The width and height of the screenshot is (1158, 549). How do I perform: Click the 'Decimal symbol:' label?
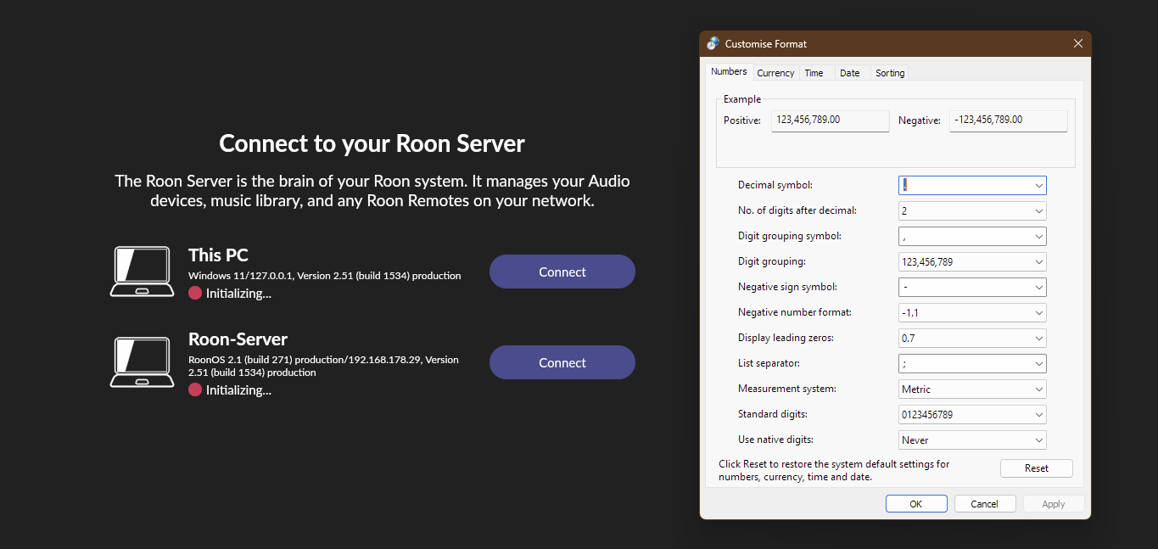click(775, 185)
